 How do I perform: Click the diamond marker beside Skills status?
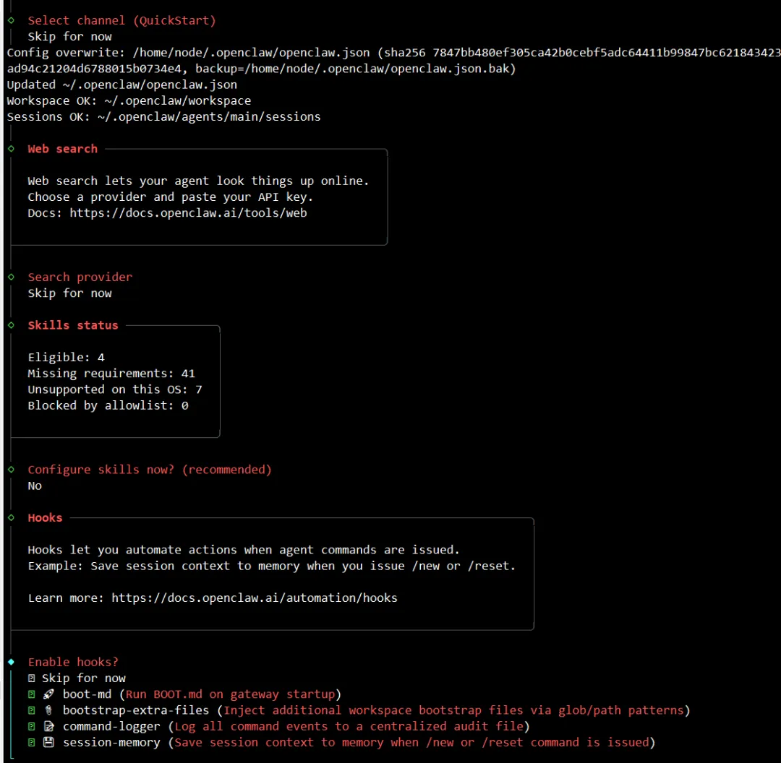click(x=11, y=325)
